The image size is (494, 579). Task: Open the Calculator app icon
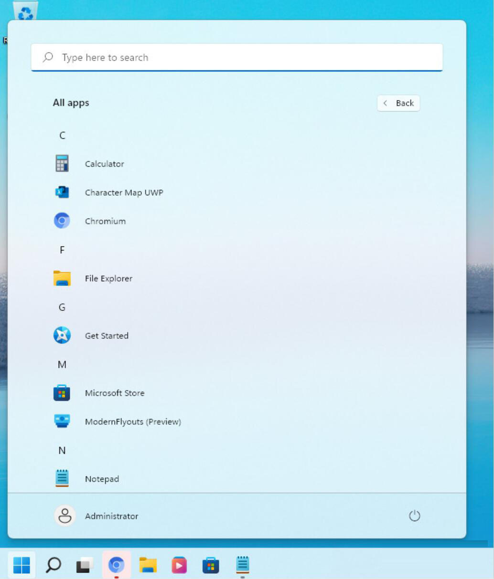(x=62, y=164)
